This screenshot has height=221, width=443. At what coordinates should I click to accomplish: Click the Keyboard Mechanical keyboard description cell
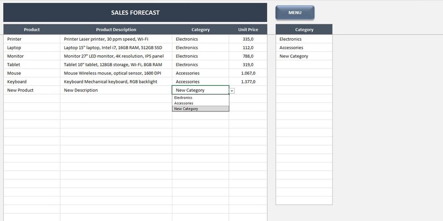click(x=116, y=81)
